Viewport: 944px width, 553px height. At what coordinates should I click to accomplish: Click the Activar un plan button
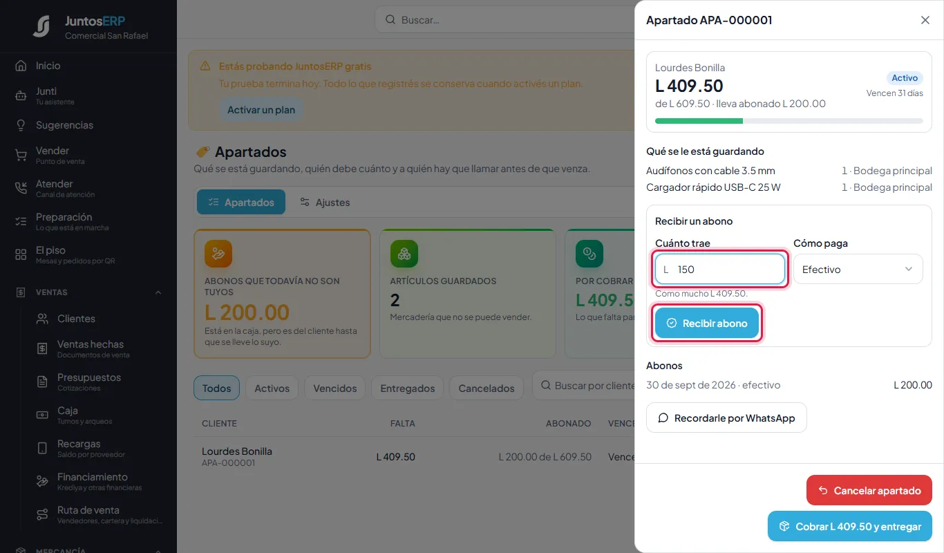[261, 110]
